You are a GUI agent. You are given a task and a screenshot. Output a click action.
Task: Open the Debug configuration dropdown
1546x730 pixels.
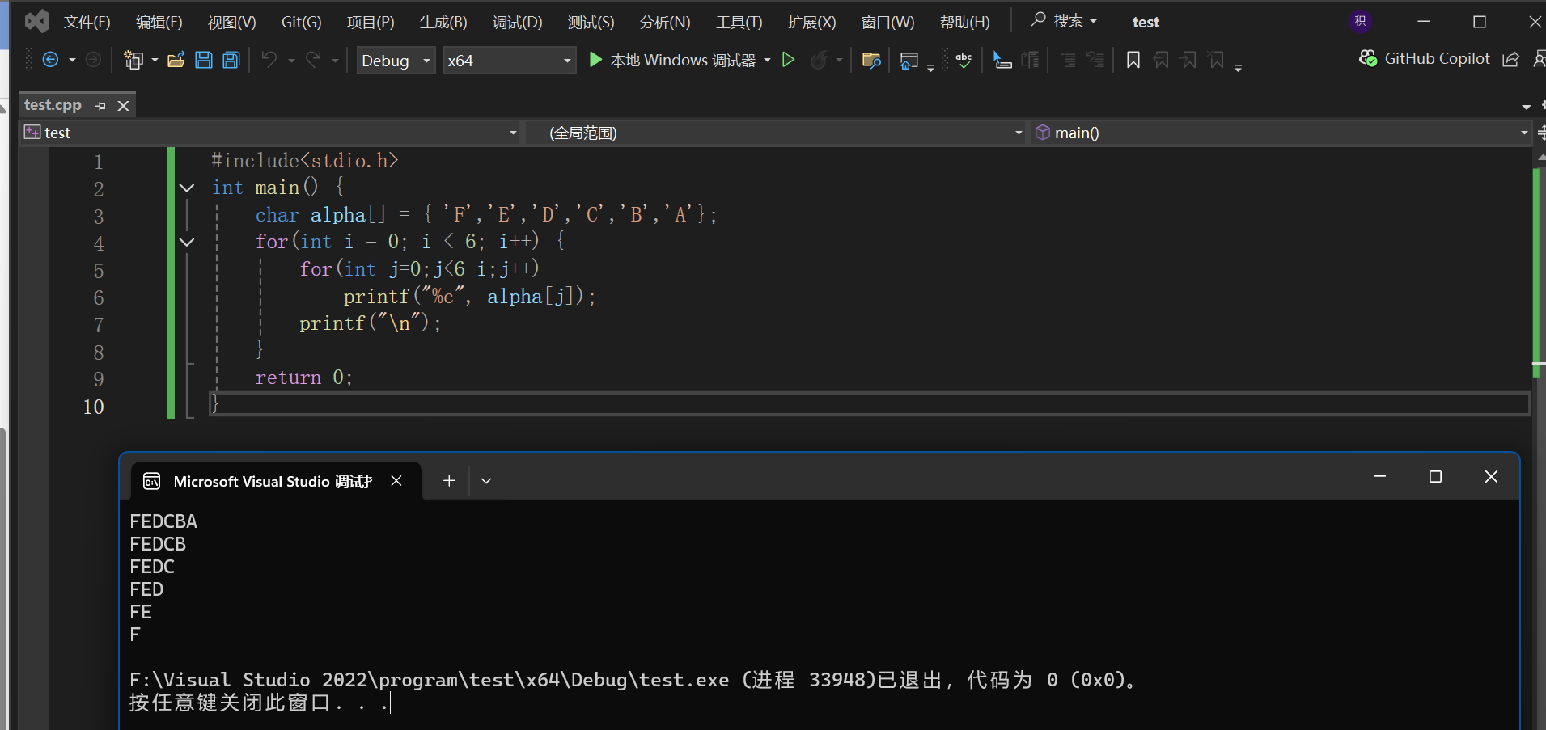pyautogui.click(x=396, y=61)
